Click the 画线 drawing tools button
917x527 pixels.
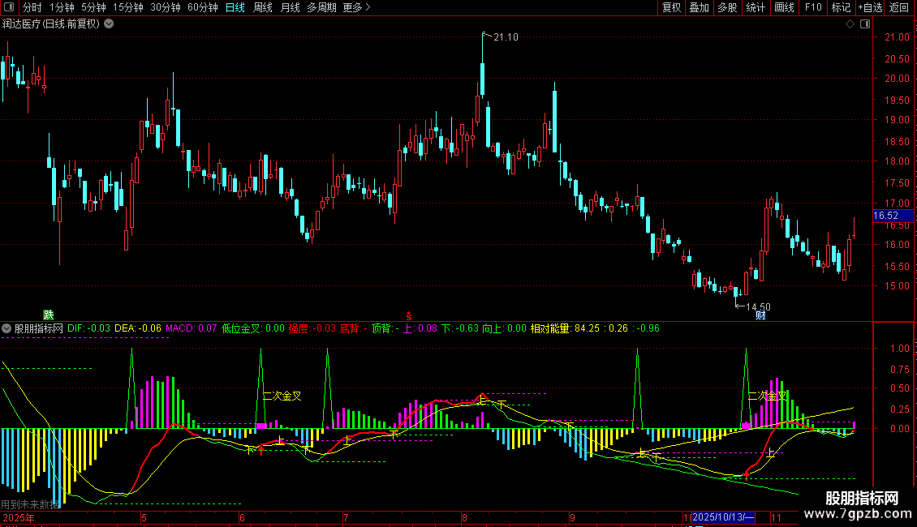pos(784,8)
